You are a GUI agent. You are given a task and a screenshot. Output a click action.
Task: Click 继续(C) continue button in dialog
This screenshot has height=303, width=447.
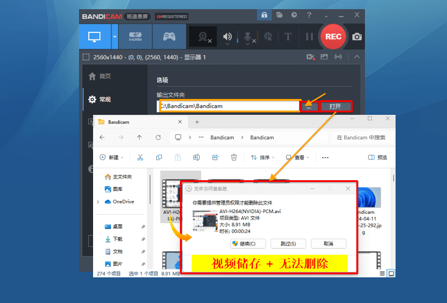(248, 244)
